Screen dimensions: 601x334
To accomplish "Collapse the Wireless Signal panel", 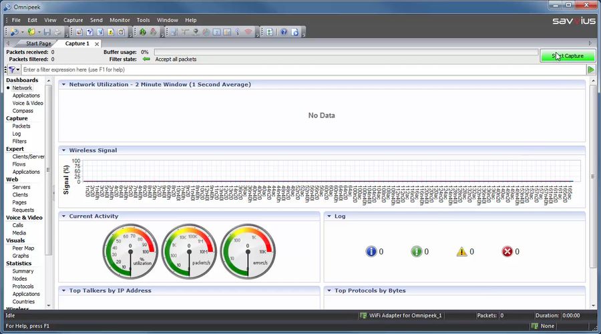I will pyautogui.click(x=63, y=150).
